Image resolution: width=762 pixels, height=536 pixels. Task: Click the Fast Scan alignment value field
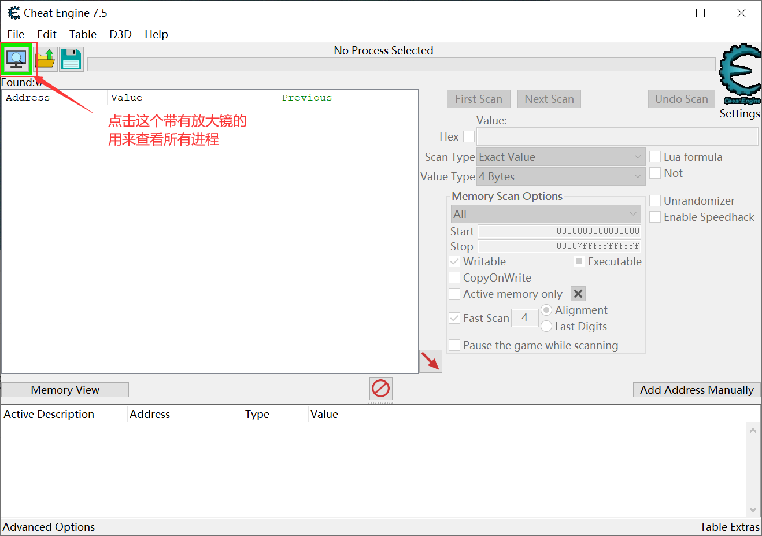pyautogui.click(x=525, y=317)
